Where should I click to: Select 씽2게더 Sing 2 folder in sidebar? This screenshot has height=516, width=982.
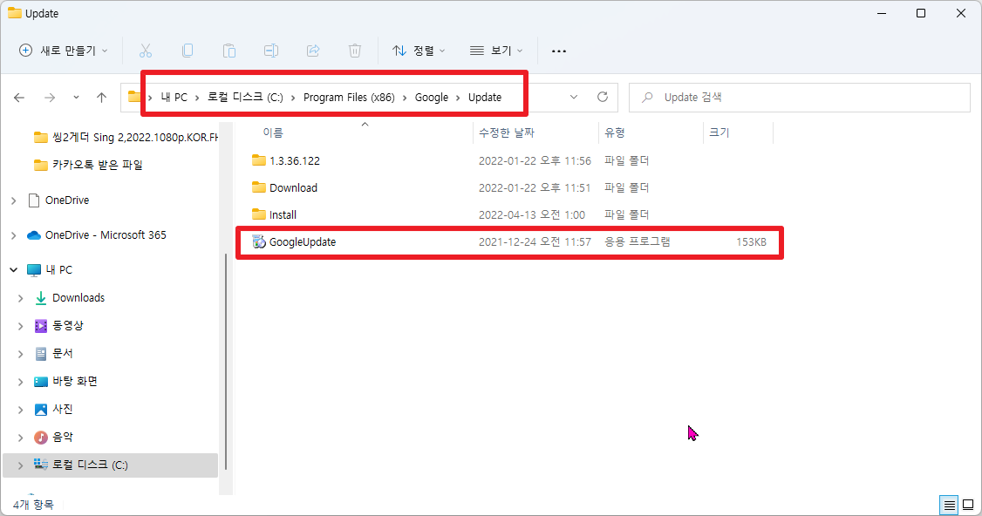(126, 137)
